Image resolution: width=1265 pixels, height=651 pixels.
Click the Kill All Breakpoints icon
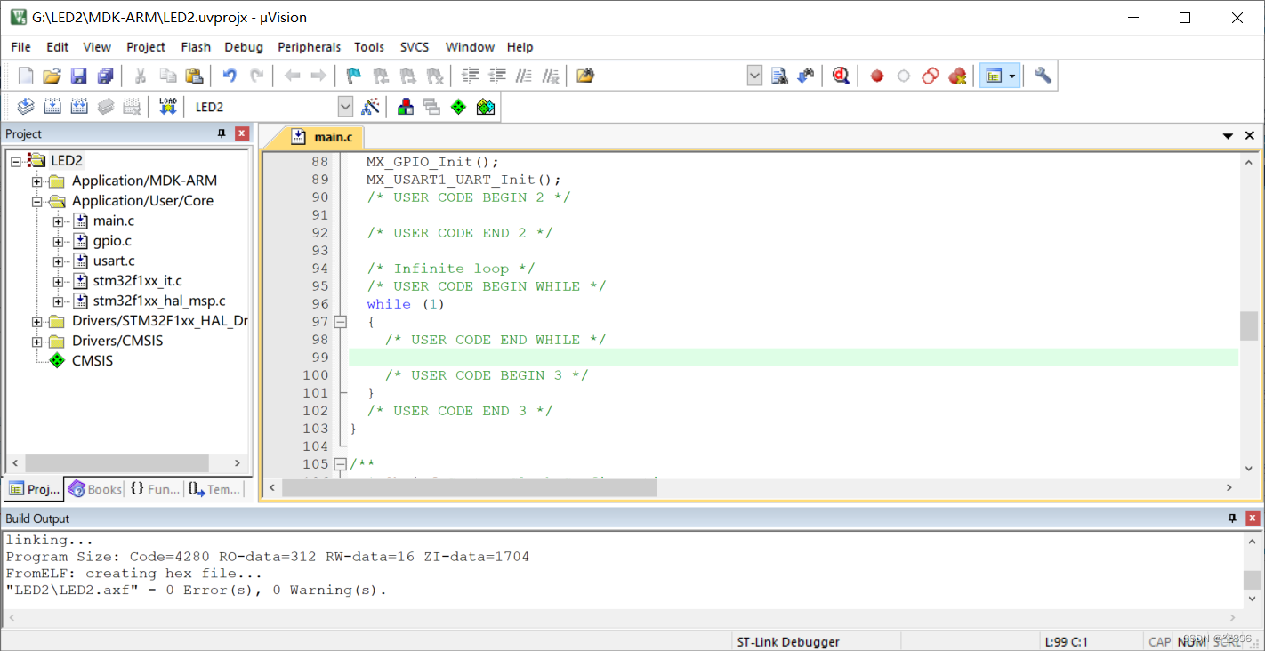957,76
